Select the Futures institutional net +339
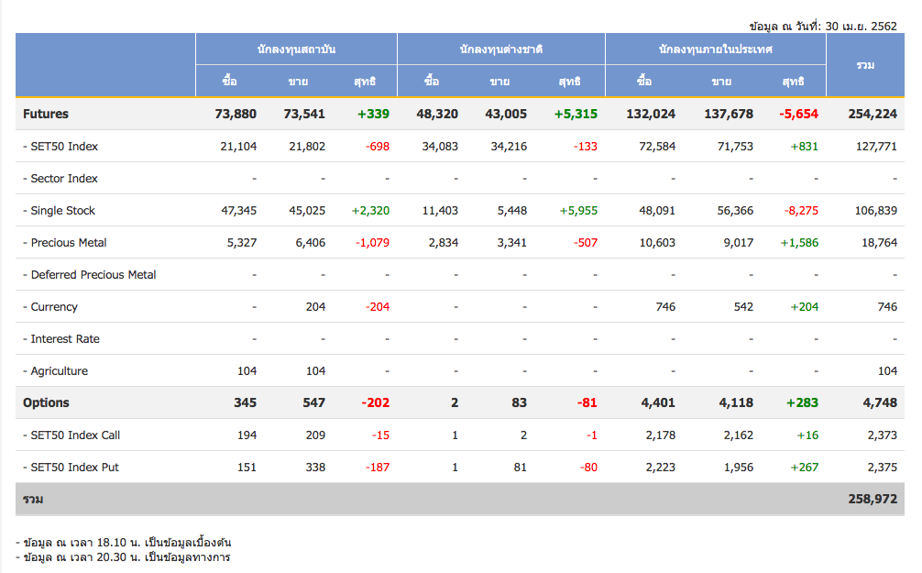 coord(373,114)
